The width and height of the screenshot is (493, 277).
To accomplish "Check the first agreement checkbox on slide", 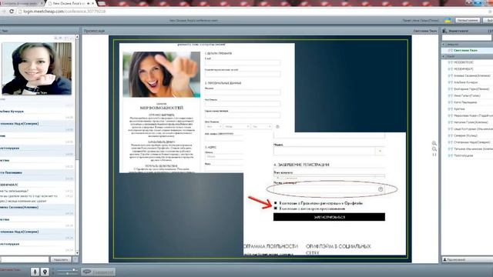I will (276, 203).
